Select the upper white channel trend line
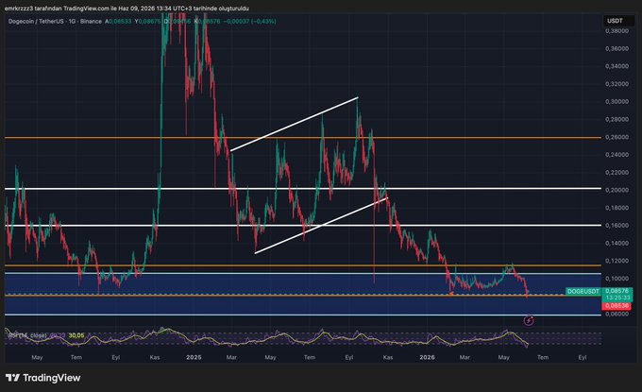Image resolution: width=642 pixels, height=392 pixels. click(x=294, y=124)
